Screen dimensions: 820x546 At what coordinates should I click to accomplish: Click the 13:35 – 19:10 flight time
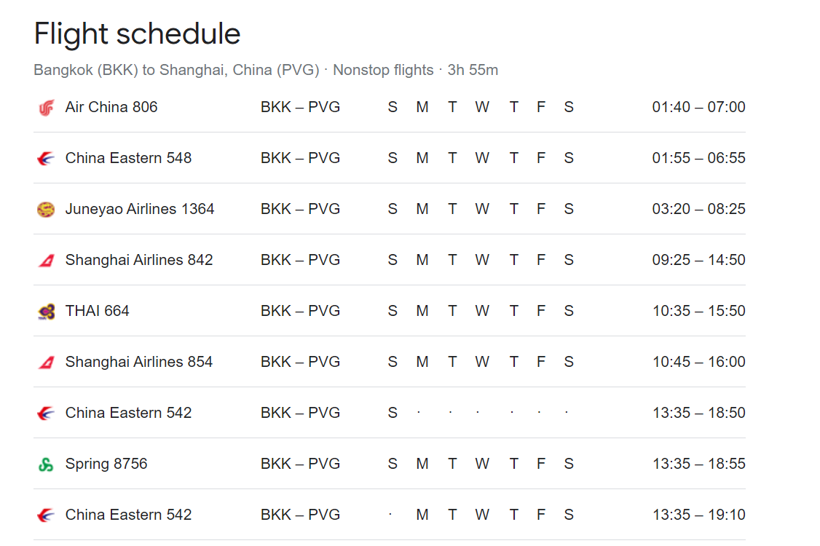[x=698, y=515]
